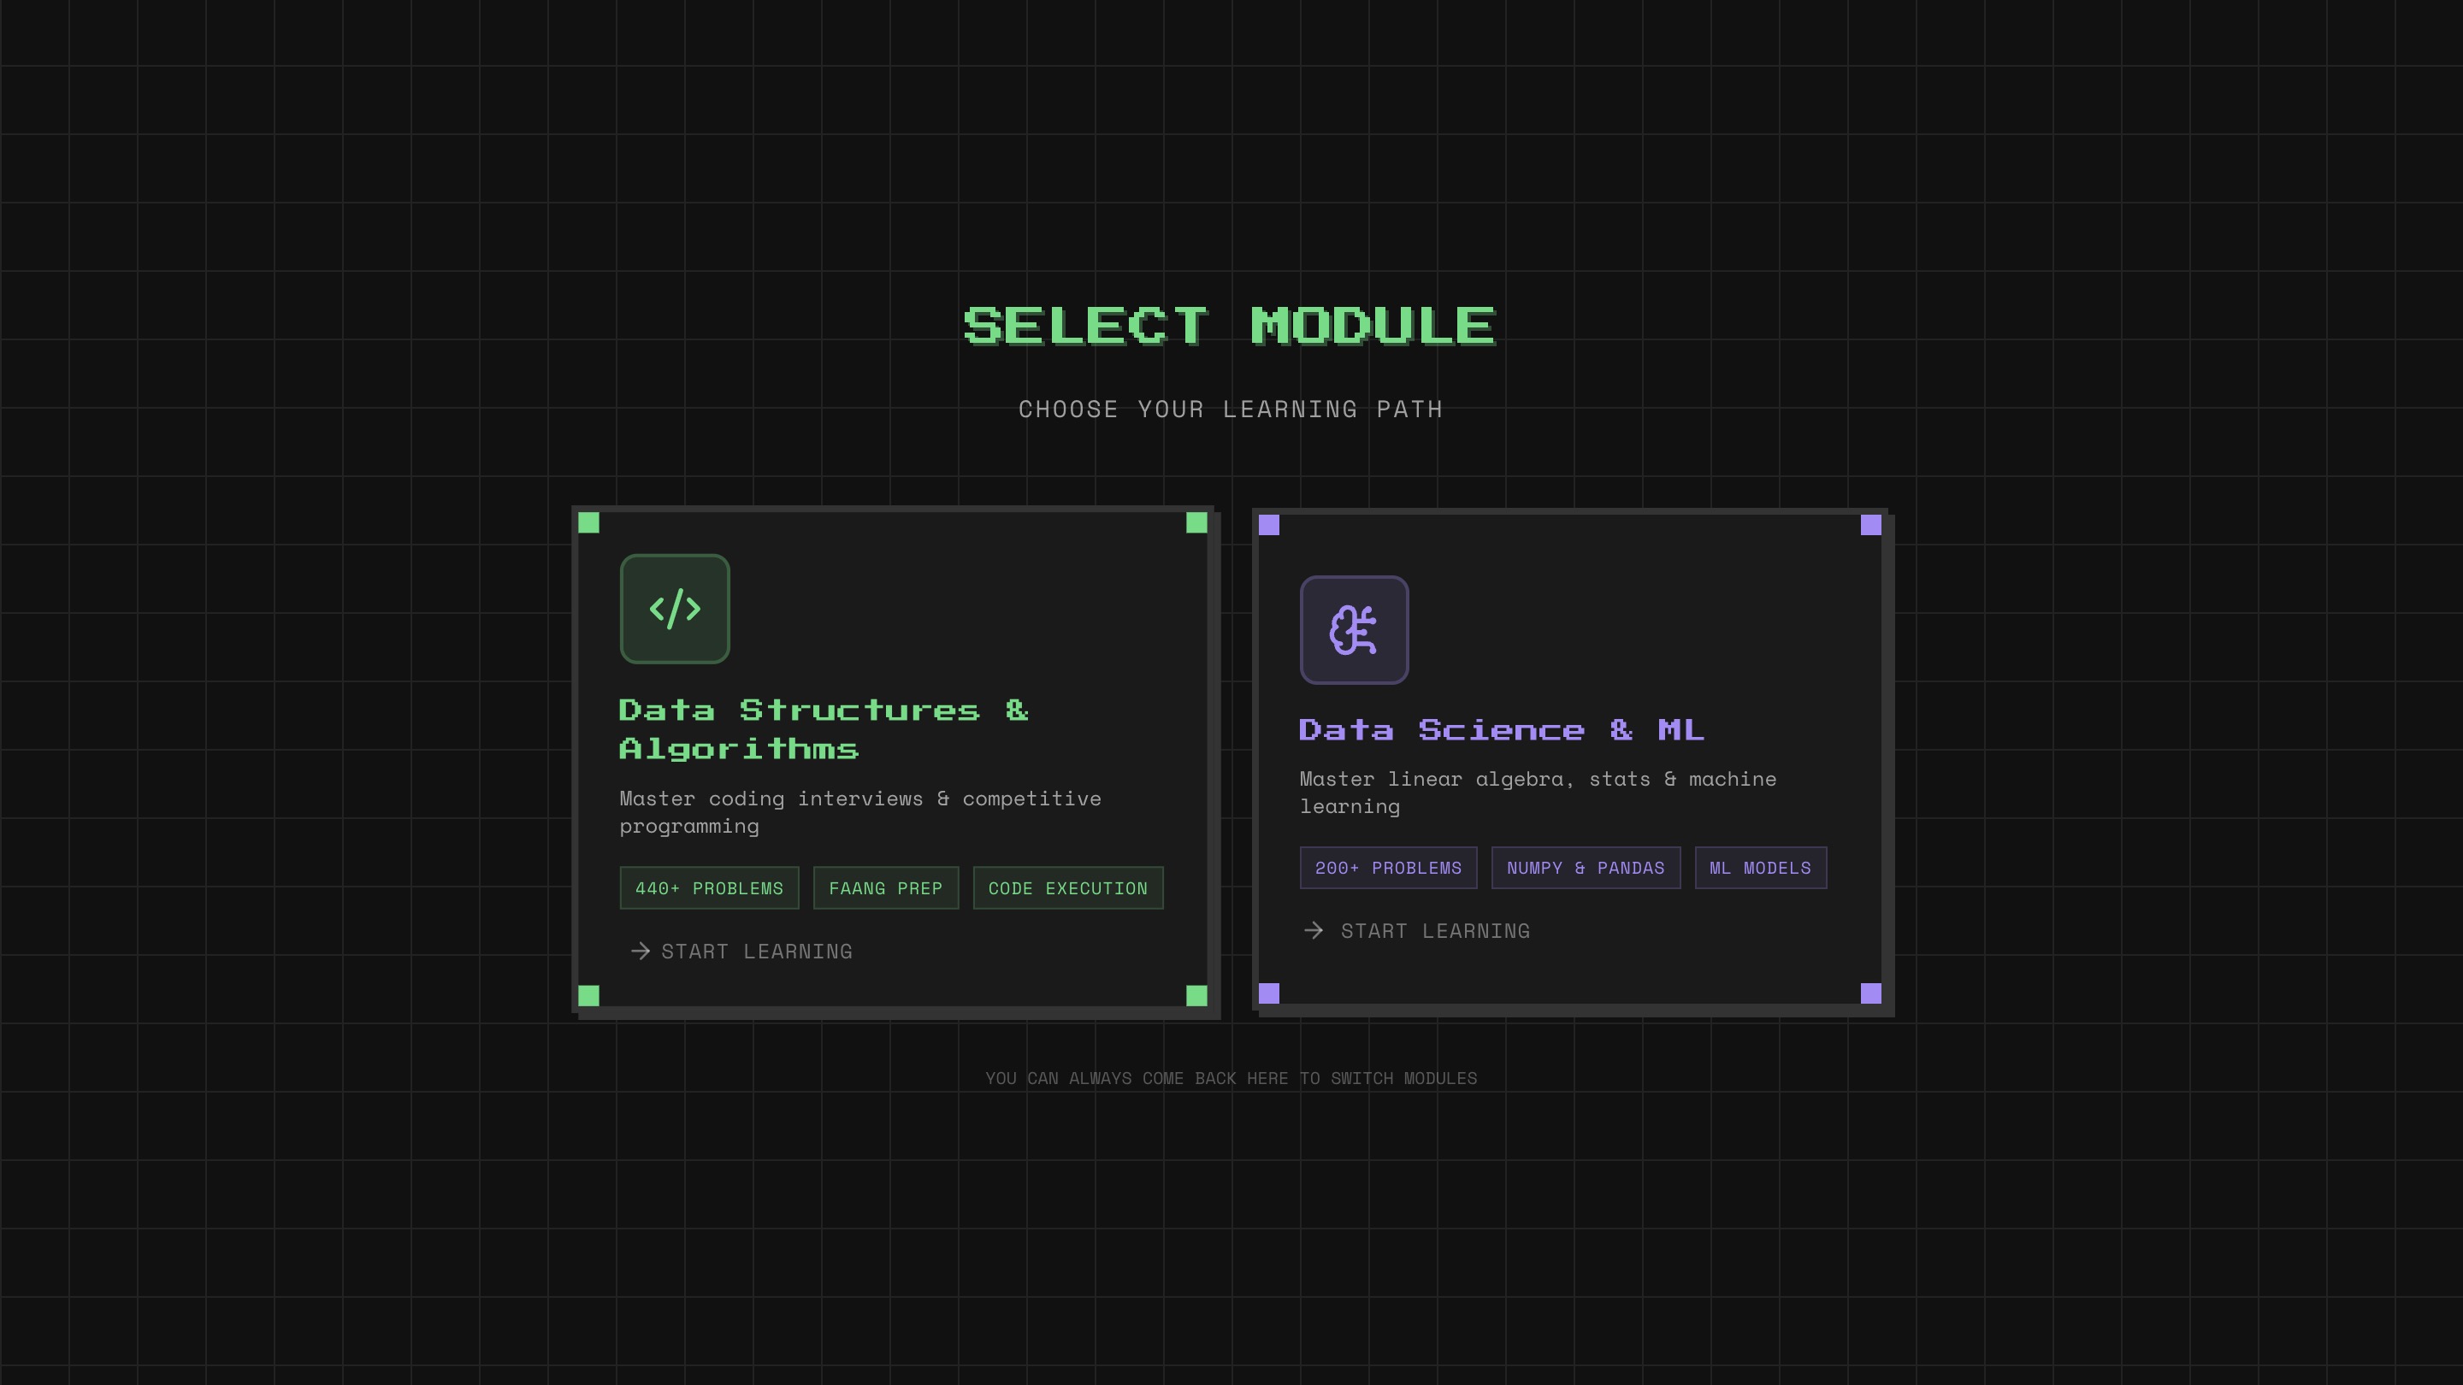Click bottom-right green corner square
This screenshot has width=2463, height=1385.
tap(1196, 996)
